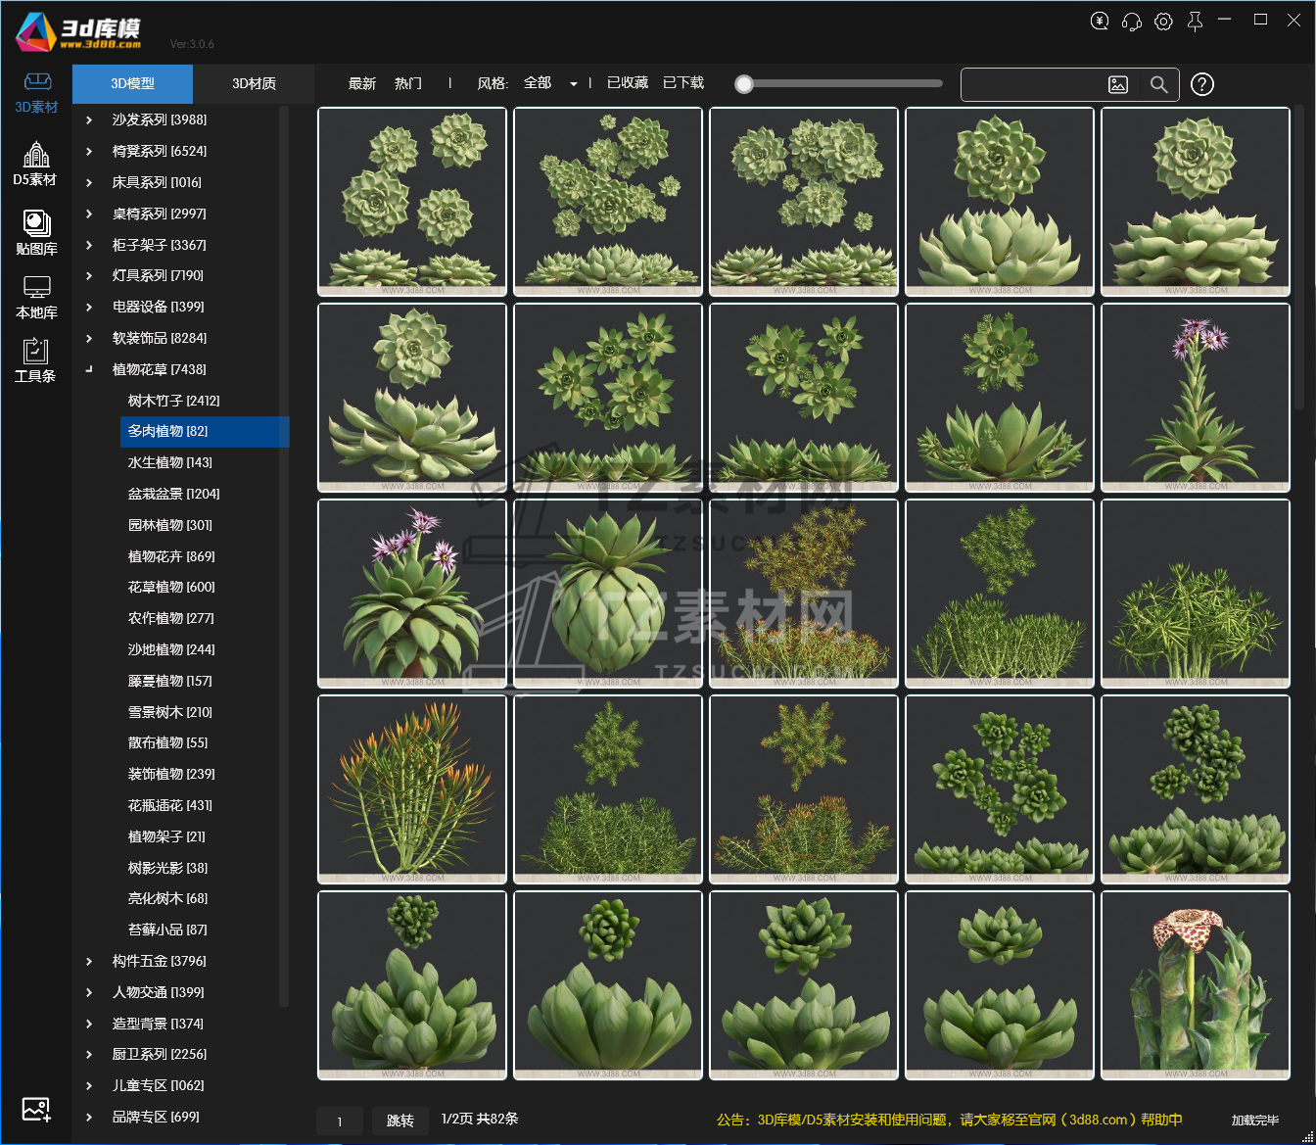Click the magnifier search icon
The height and width of the screenshot is (1145, 1316).
(1159, 85)
